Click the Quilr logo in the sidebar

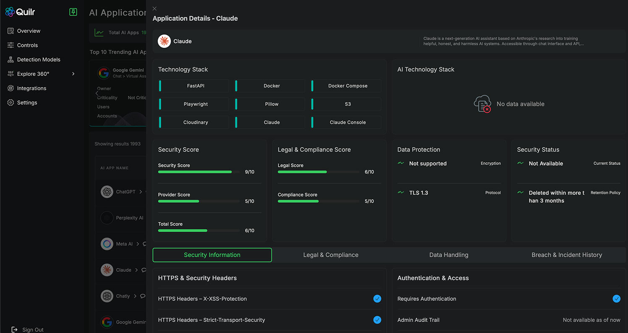pyautogui.click(x=20, y=12)
